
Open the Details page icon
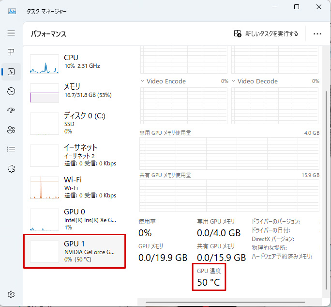(11, 149)
